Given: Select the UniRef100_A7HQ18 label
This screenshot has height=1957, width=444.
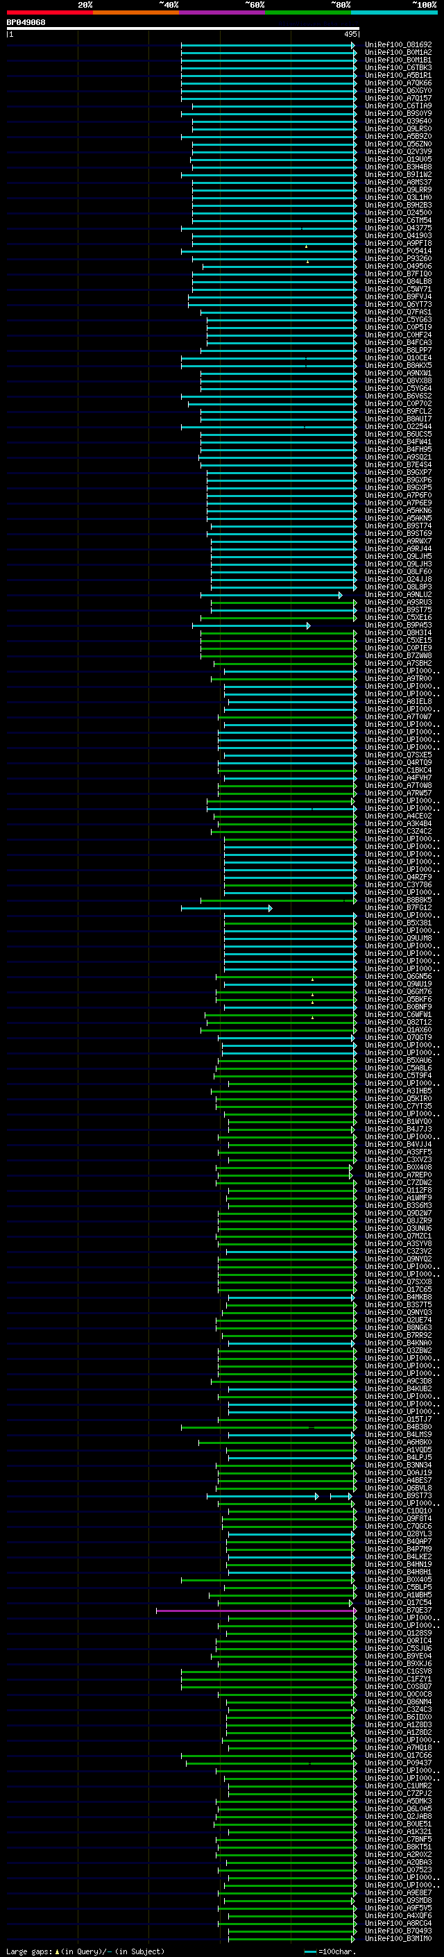Looking at the screenshot, I should pyautogui.click(x=398, y=1747).
